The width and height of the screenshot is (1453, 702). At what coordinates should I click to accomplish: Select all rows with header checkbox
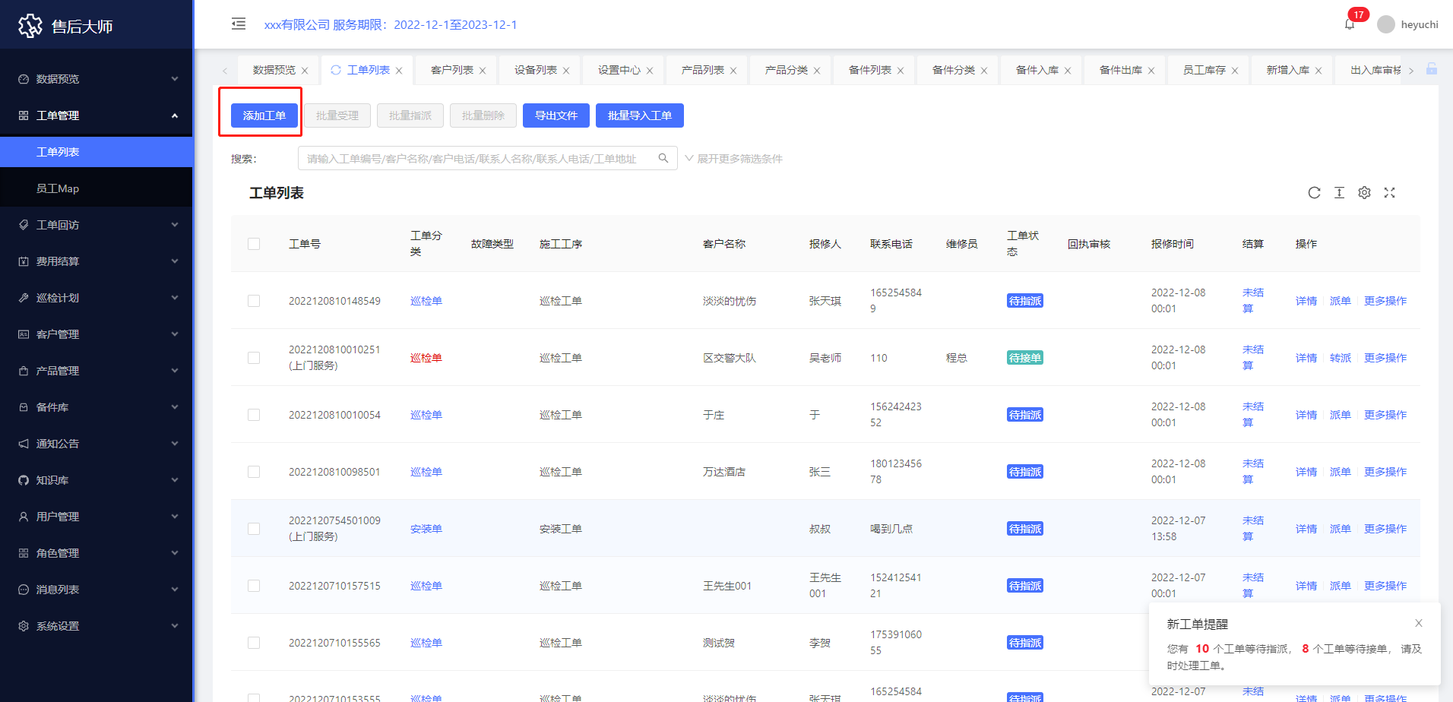click(254, 244)
